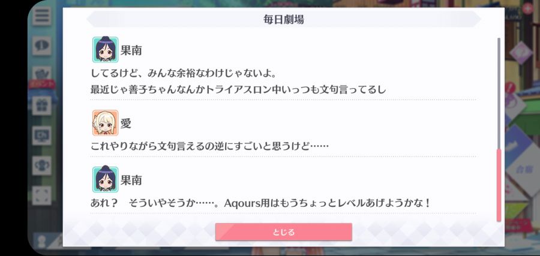Open the gift box present icon
This screenshot has height=256, width=540.
pos(41,106)
